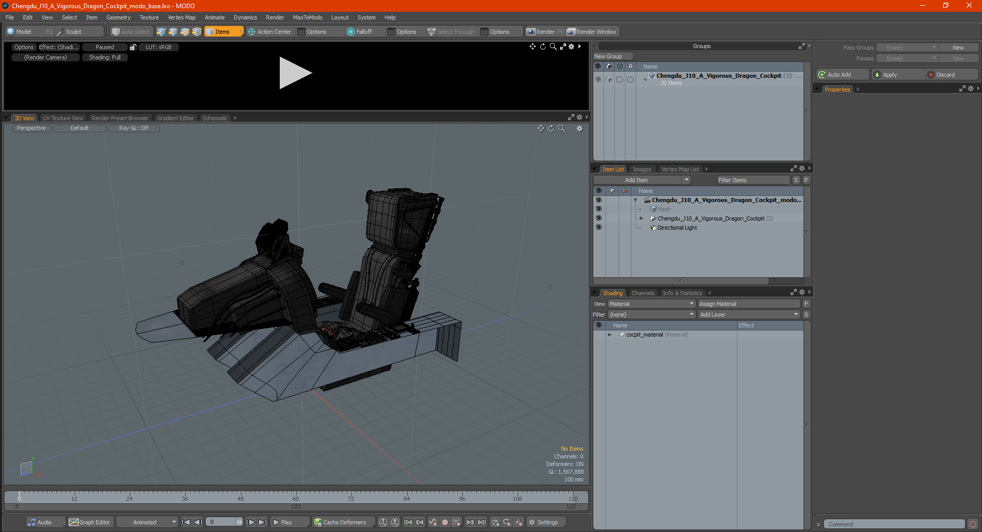
Task: Go to last frame button
Action: [x=262, y=522]
